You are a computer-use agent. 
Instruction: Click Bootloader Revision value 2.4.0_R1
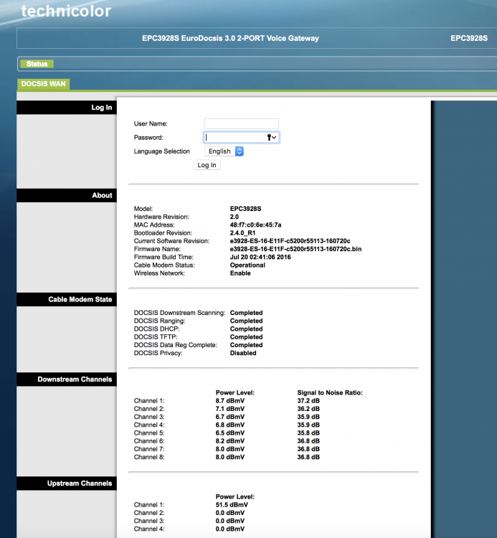[242, 233]
